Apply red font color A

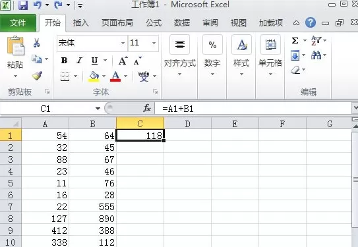tap(115, 76)
